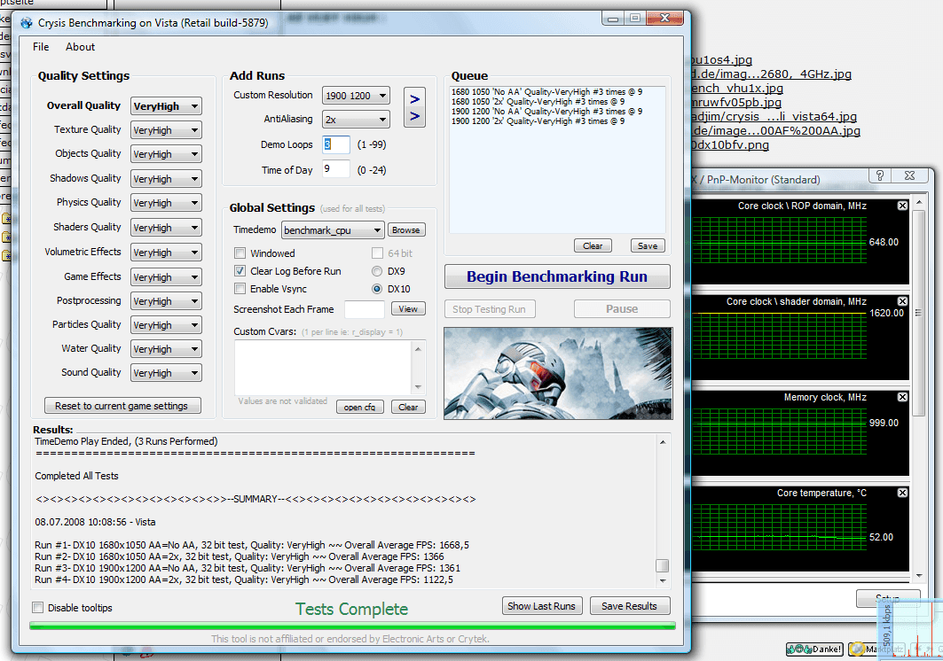Viewport: 943px width, 661px height.
Task: Click the Pause button
Action: [622, 309]
